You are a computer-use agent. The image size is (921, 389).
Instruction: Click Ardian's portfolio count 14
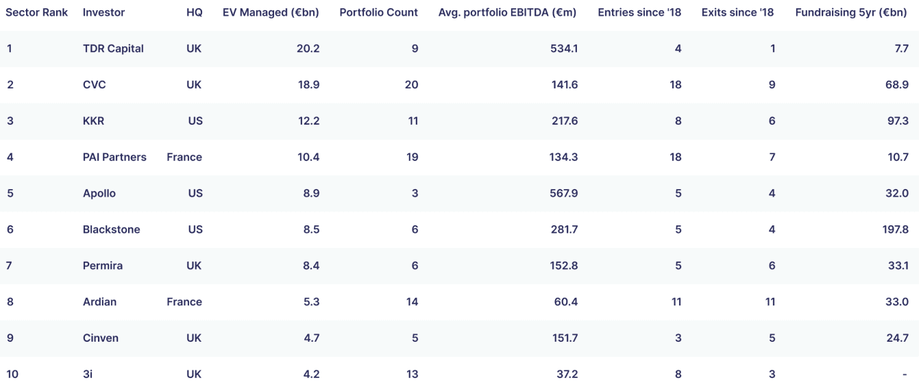tap(412, 302)
